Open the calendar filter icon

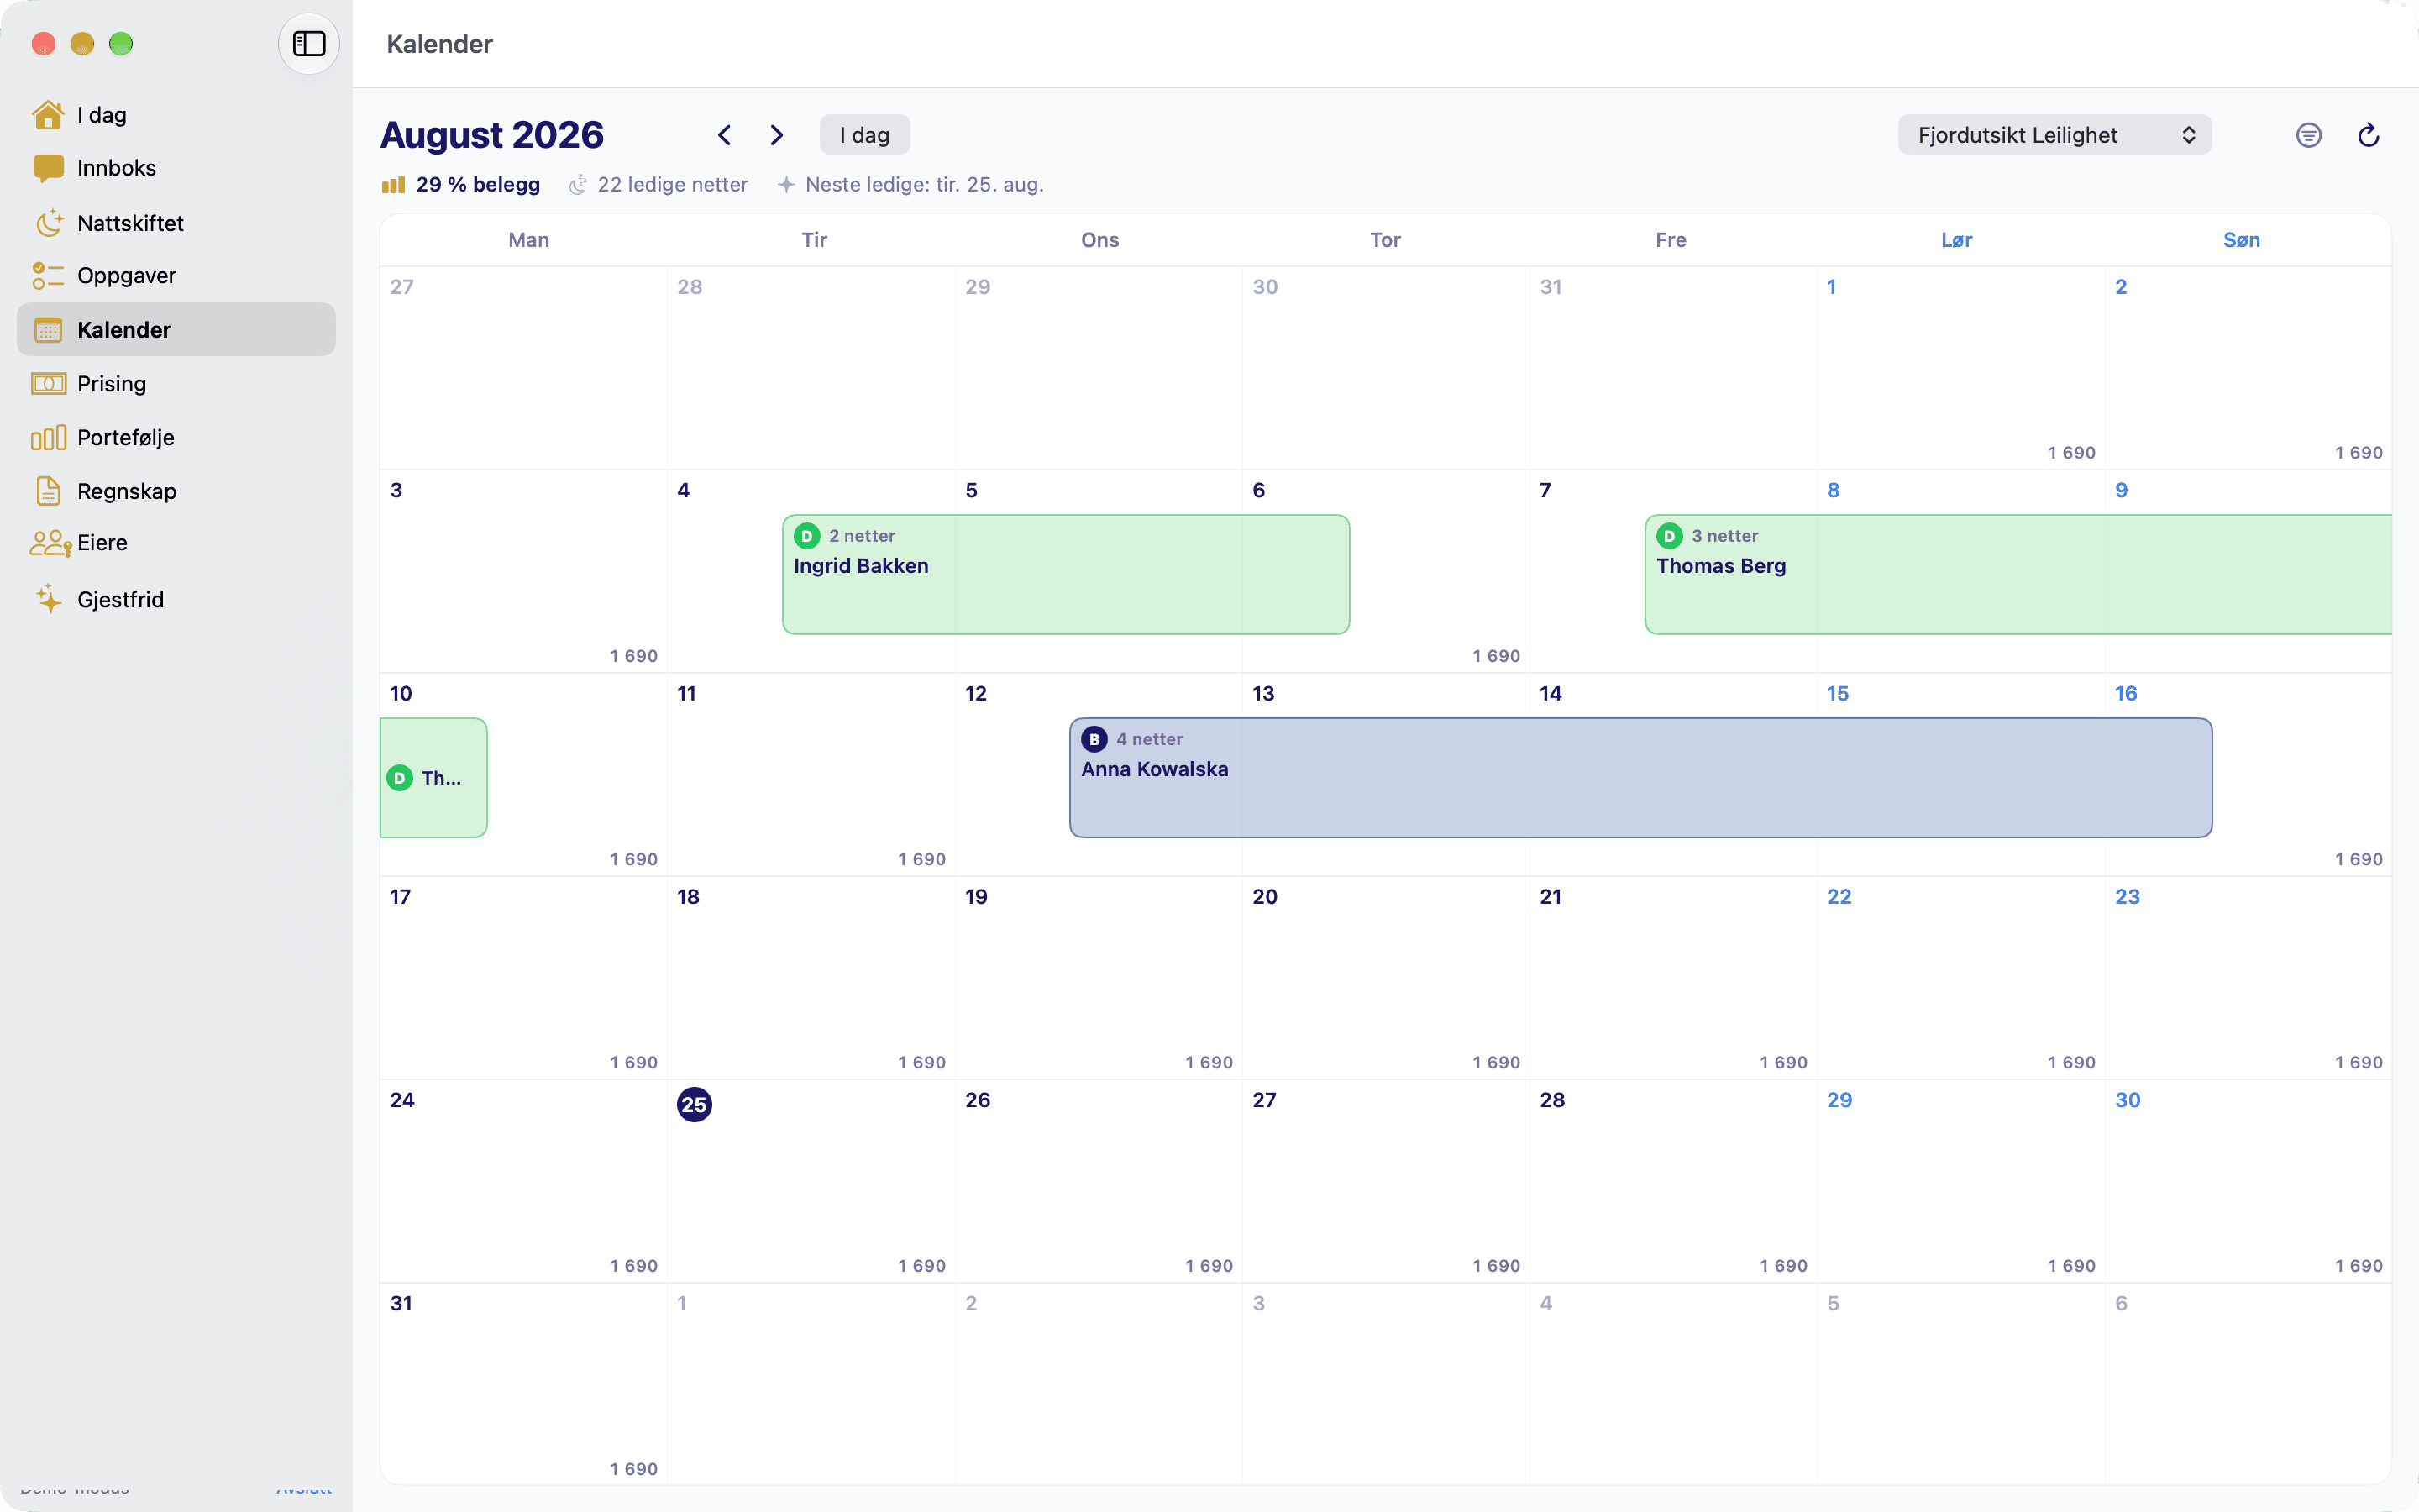[2308, 135]
